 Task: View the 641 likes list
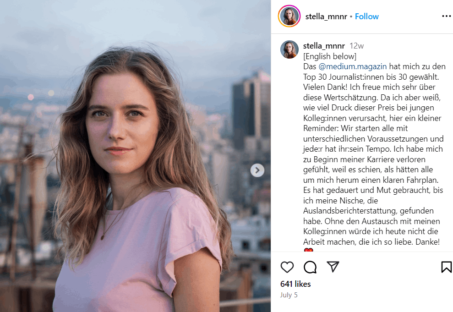295,284
